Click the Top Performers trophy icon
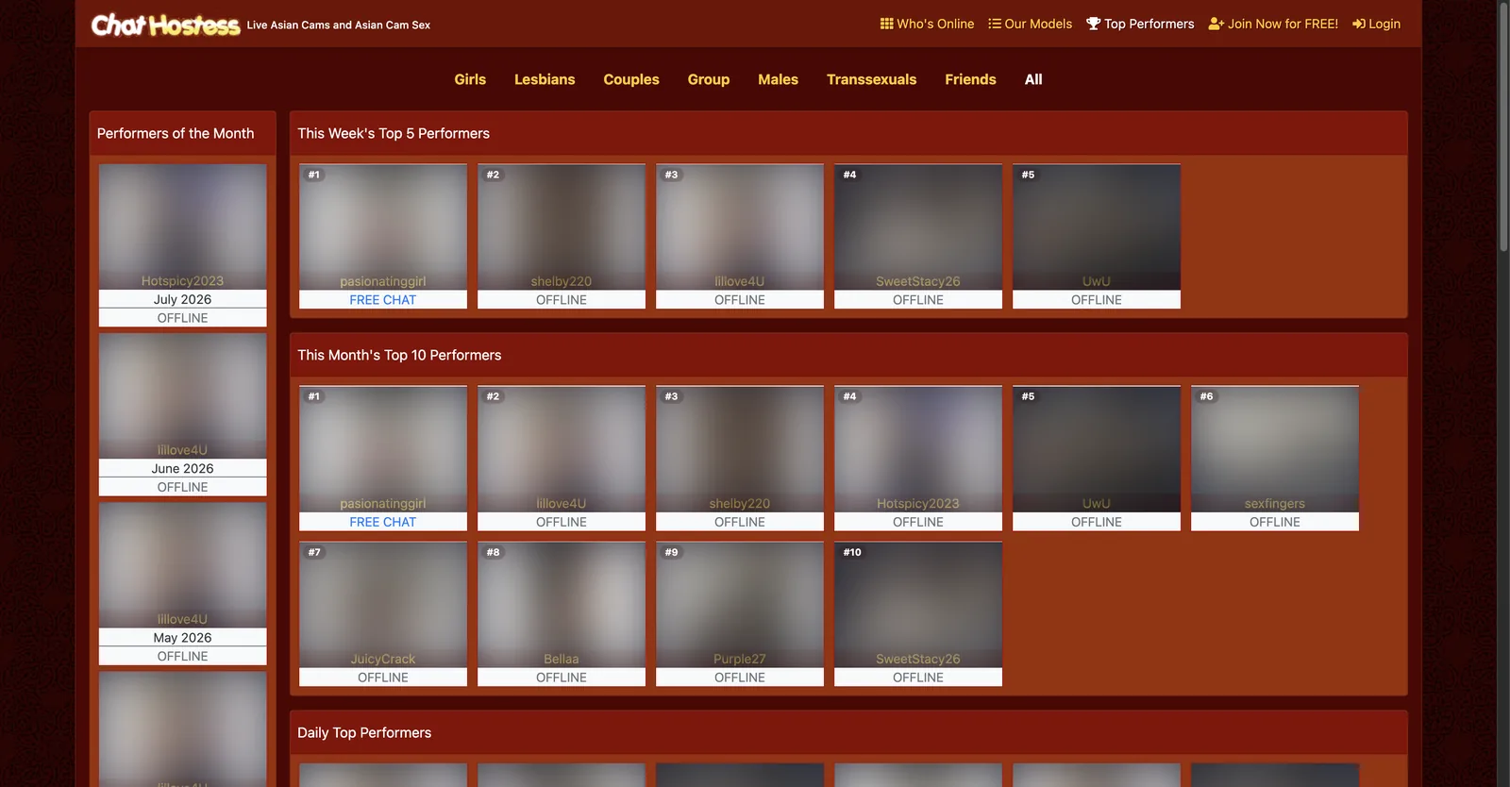The image size is (1510, 787). point(1093,24)
